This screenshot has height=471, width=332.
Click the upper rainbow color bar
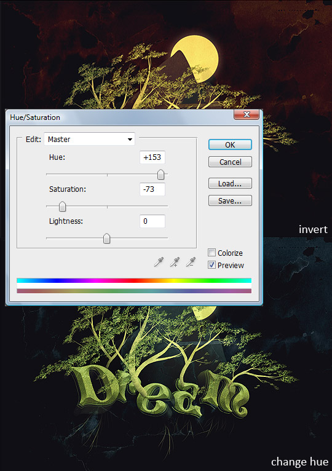[134, 280]
